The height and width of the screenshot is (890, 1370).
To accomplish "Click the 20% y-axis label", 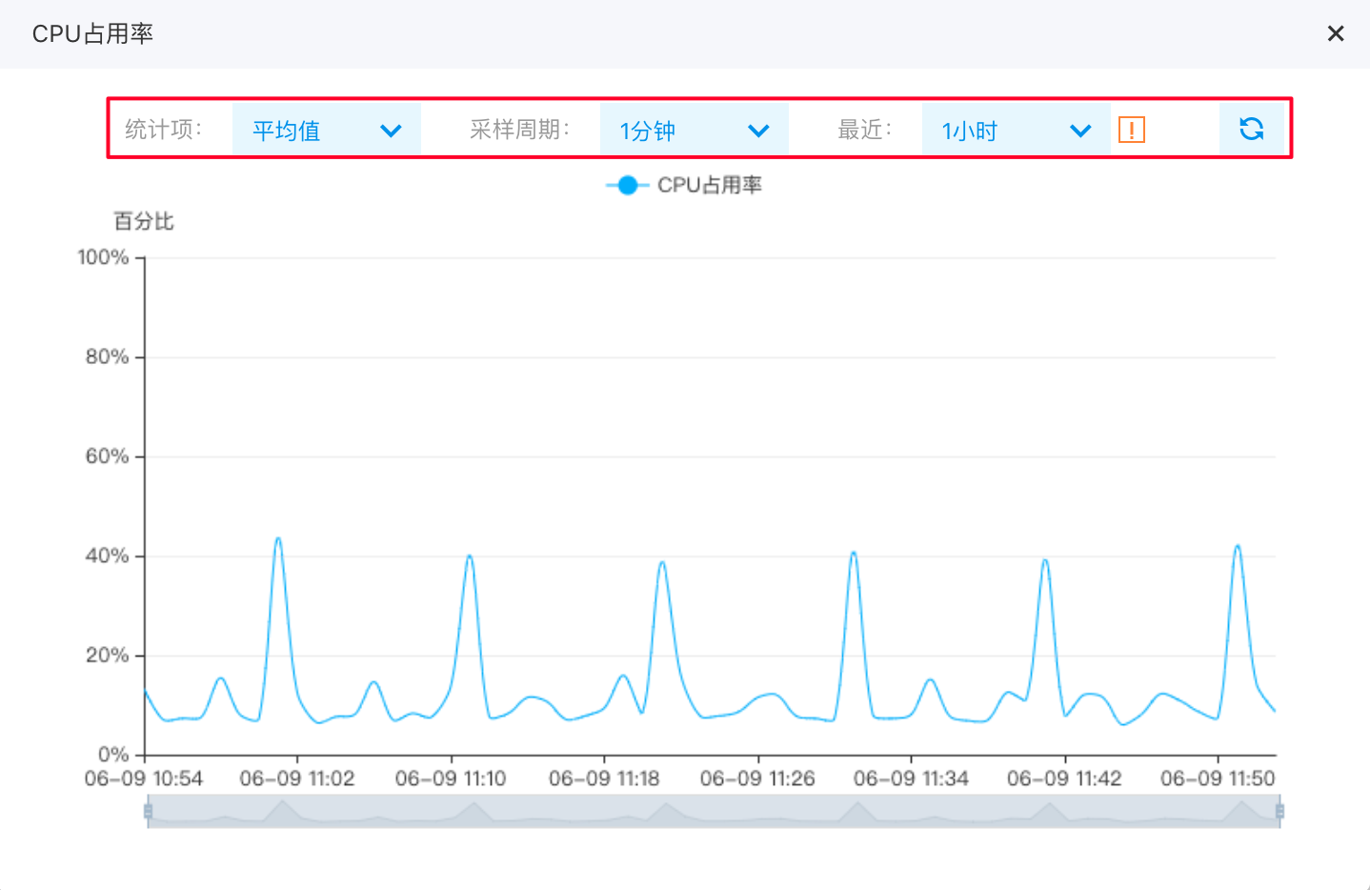I will pyautogui.click(x=107, y=656).
